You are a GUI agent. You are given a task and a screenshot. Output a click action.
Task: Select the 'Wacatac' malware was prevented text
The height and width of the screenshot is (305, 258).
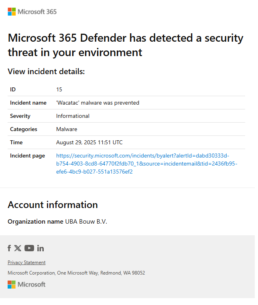click(98, 103)
